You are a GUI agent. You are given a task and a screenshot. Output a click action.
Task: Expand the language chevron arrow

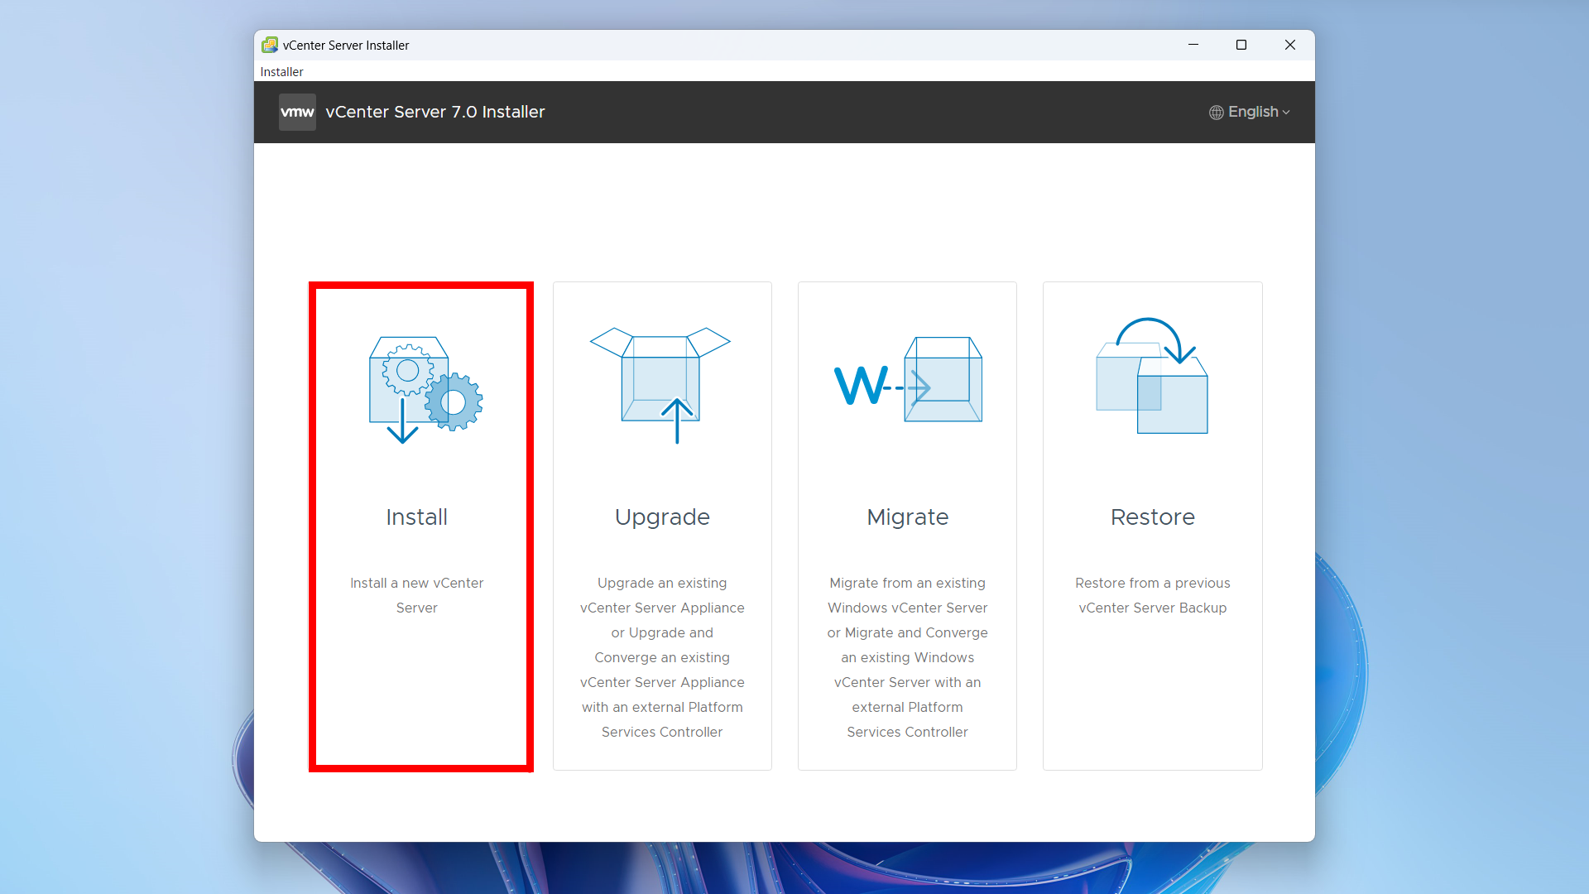(1286, 113)
